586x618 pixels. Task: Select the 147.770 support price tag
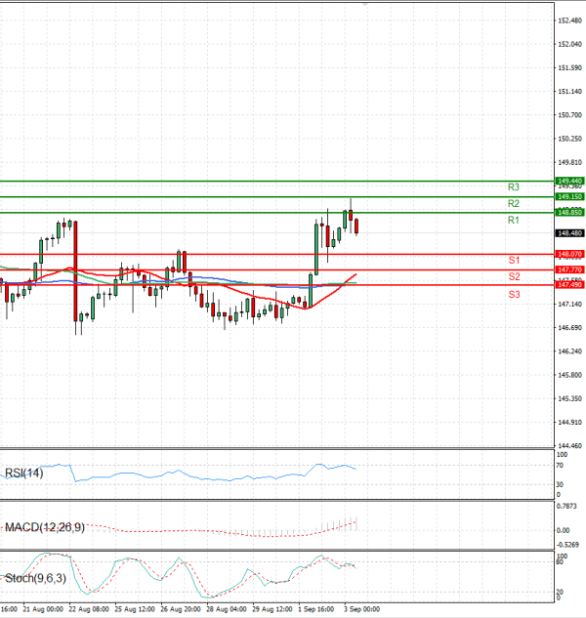(x=569, y=269)
